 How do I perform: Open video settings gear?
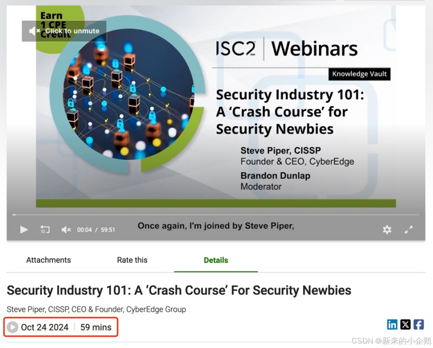(387, 230)
